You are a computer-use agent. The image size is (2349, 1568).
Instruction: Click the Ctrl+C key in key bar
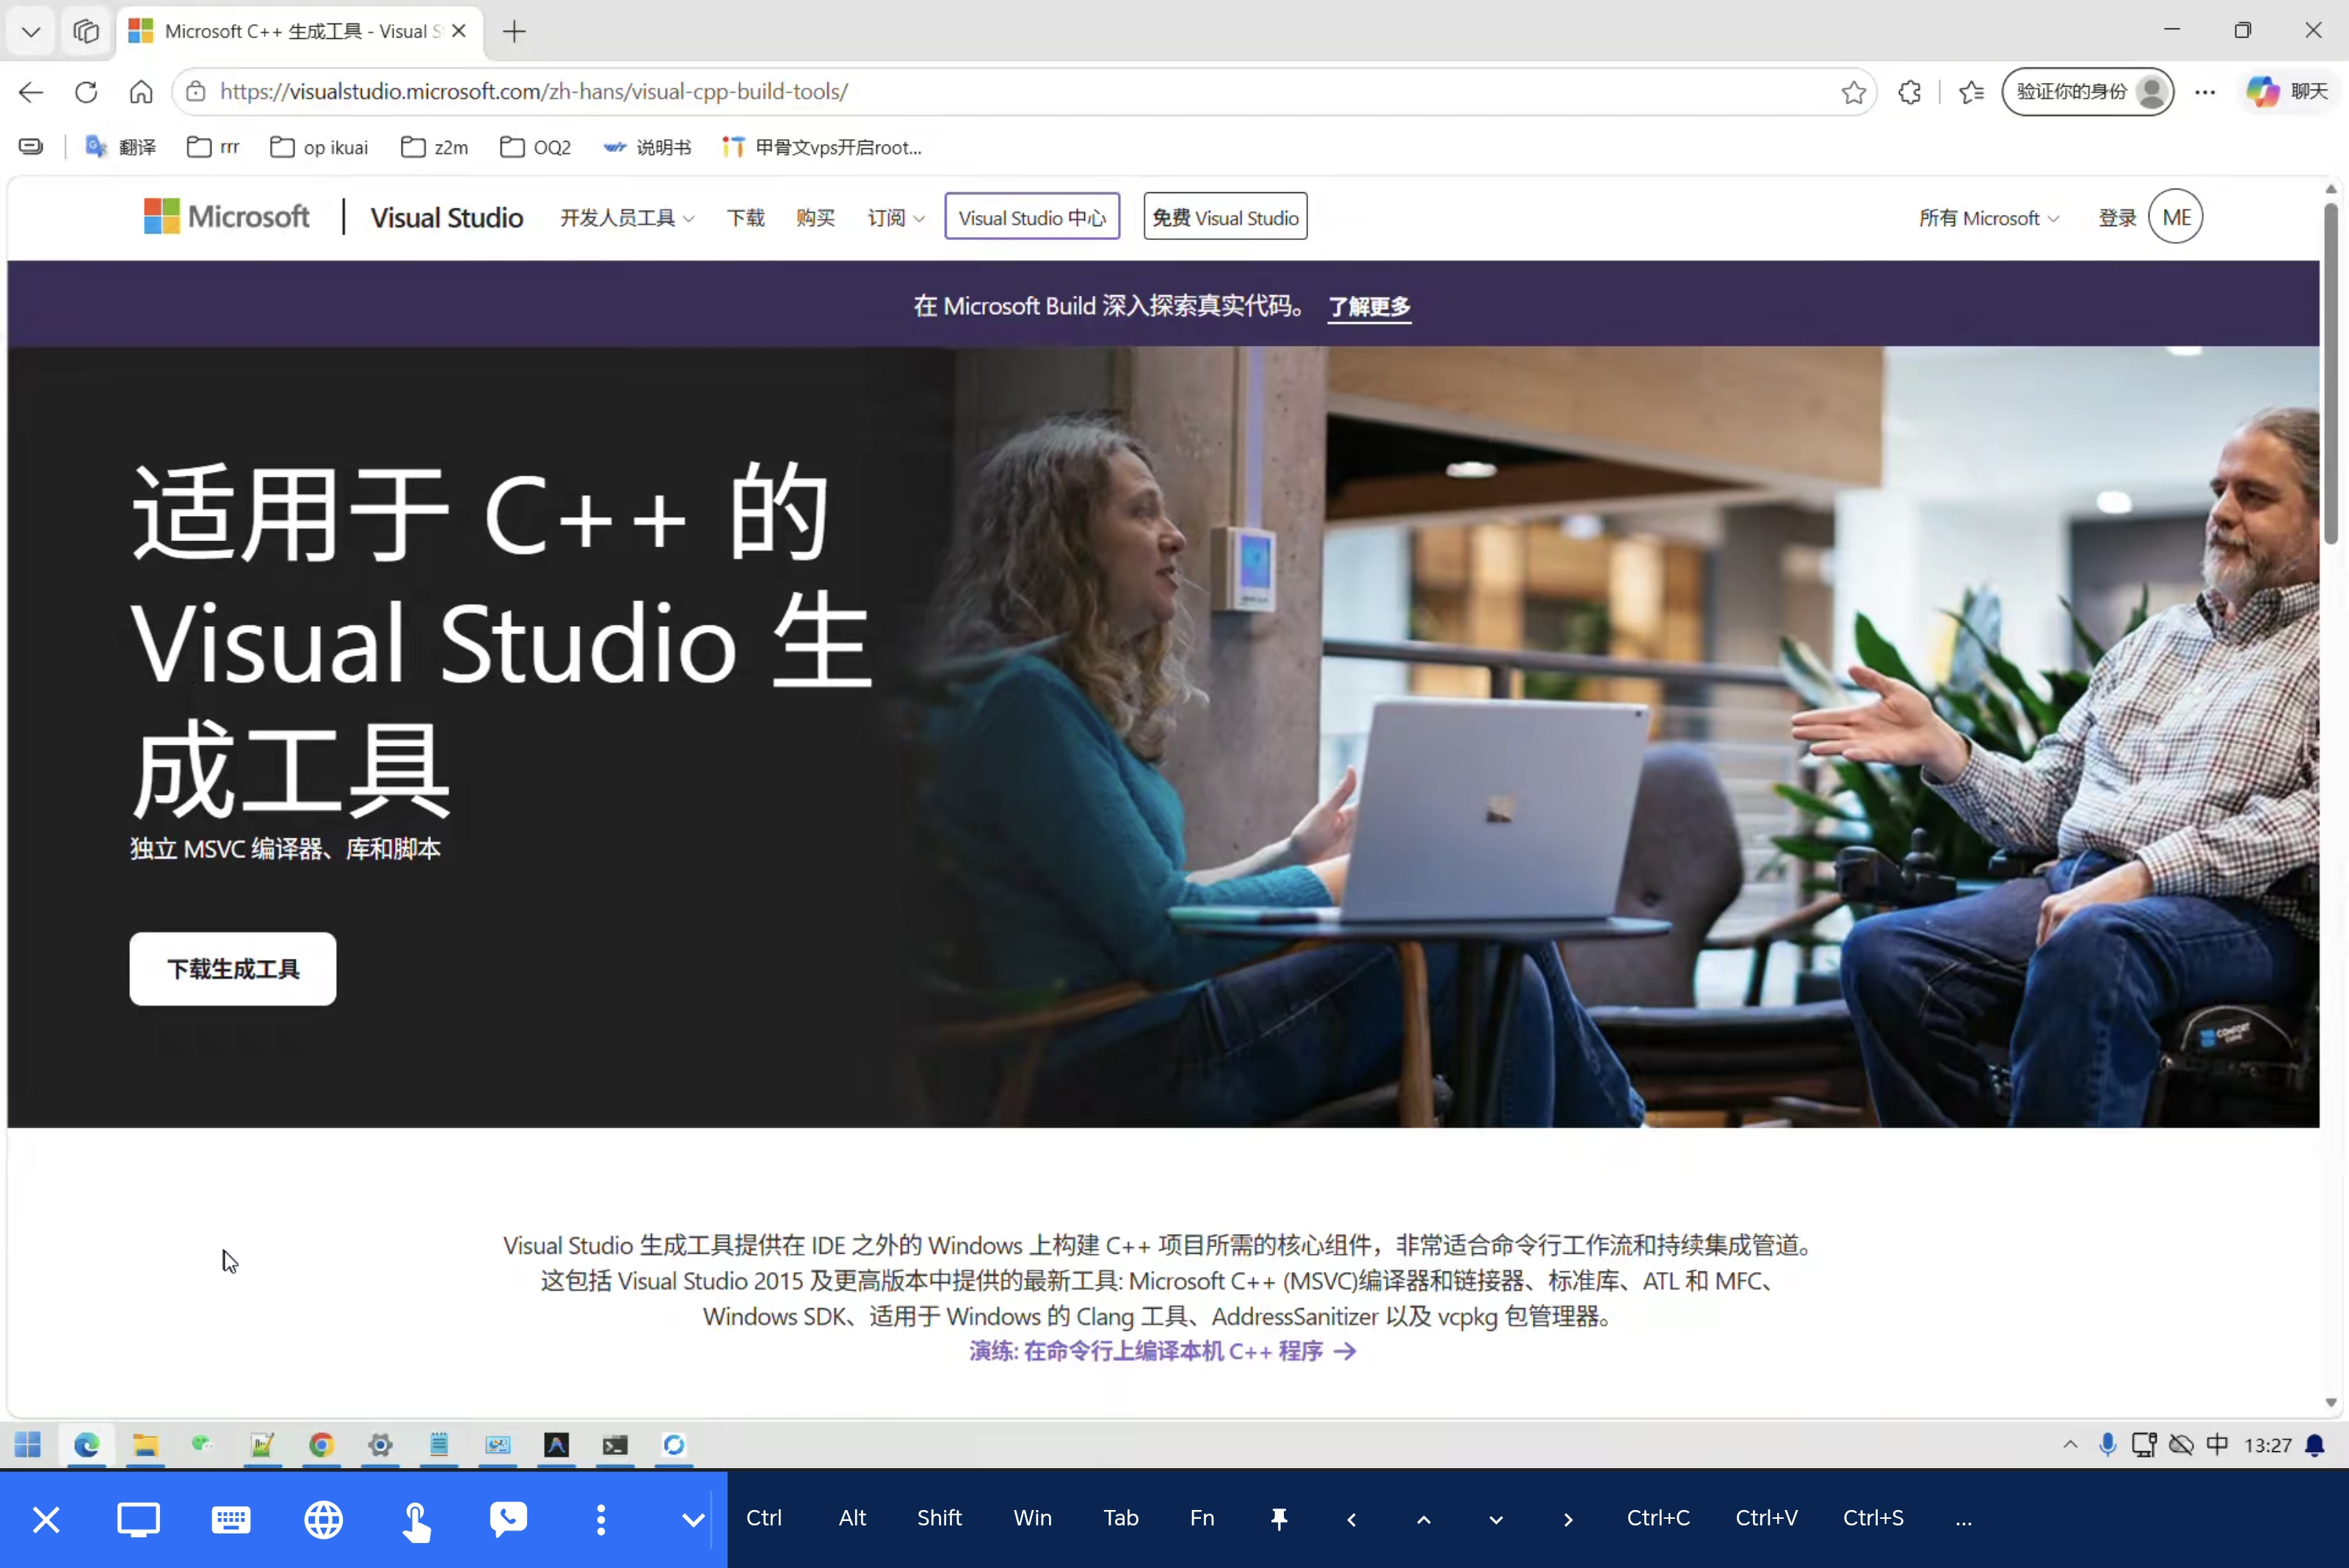pos(1658,1518)
